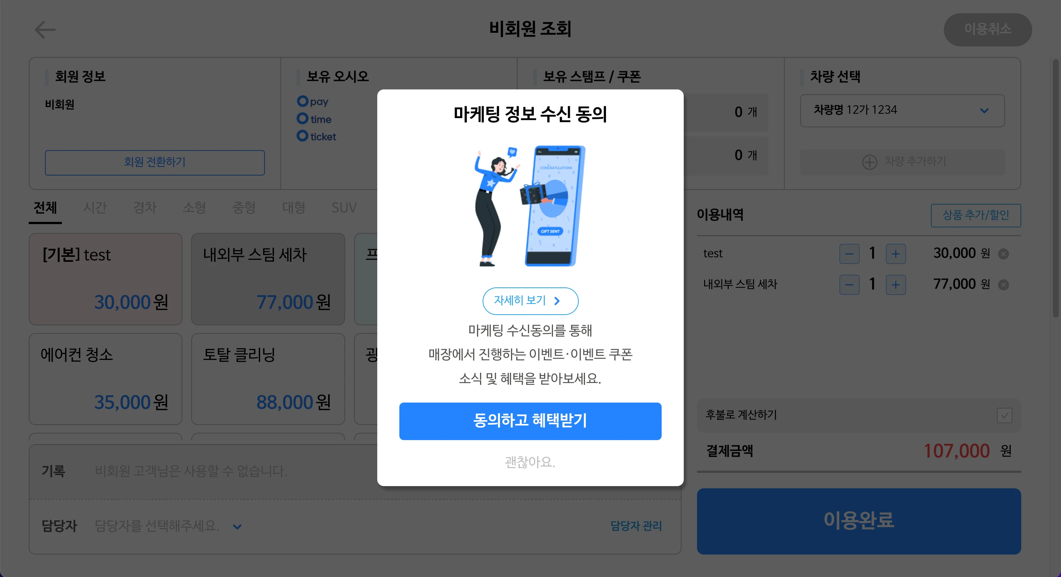Click the plus icon for 차량 추가하기
Viewport: 1061px width, 577px height.
pyautogui.click(x=869, y=162)
